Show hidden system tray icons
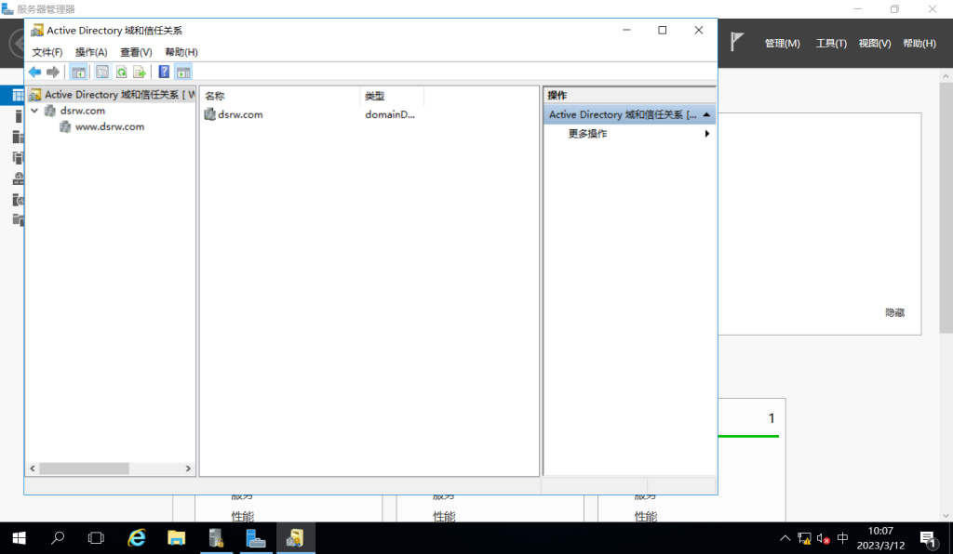This screenshot has width=953, height=554. tap(785, 538)
